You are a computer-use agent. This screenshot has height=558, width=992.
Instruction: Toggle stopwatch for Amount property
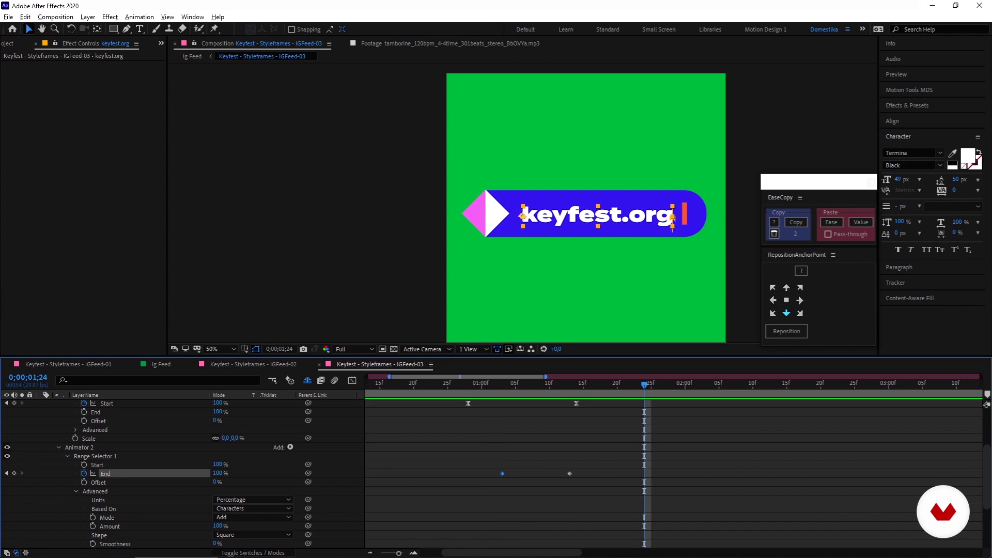tap(93, 526)
